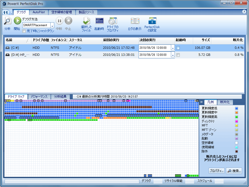249x187 pixels.
Task: Click the 検索... search button
Action: click(x=234, y=171)
